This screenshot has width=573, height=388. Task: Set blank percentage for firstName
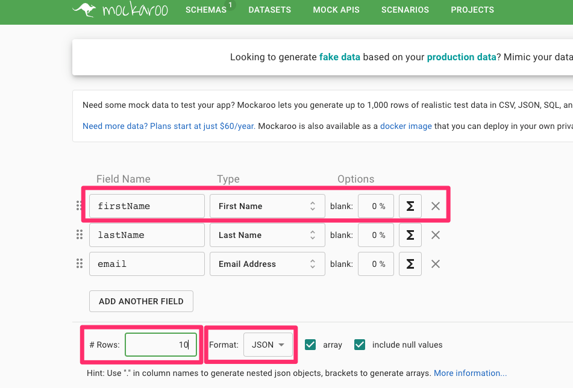click(x=375, y=206)
